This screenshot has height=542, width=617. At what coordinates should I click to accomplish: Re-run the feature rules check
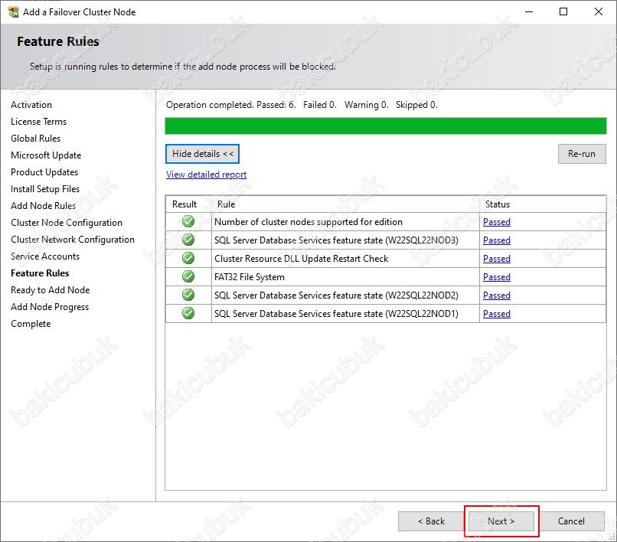[582, 154]
